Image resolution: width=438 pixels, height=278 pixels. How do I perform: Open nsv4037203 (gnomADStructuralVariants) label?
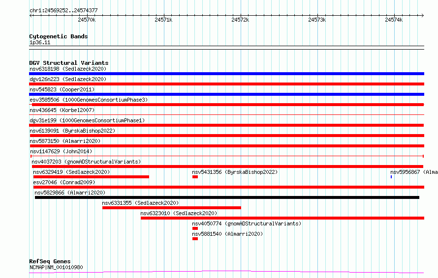click(86, 162)
